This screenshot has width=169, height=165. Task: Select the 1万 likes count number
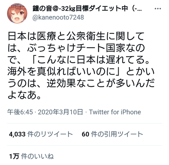point(14,157)
